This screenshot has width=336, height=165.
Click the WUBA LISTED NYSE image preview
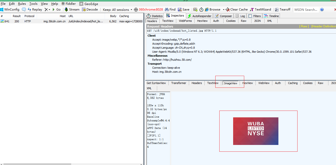256,131
